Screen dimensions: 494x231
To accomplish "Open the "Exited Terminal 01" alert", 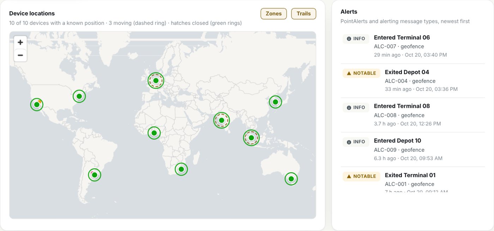I will [413, 180].
